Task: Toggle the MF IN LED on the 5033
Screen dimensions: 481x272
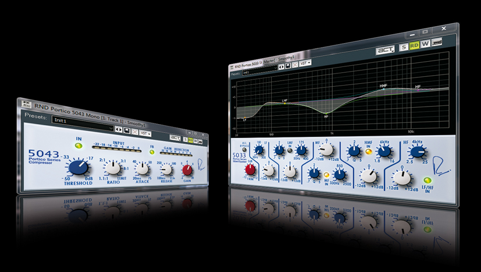Action: [x=326, y=175]
